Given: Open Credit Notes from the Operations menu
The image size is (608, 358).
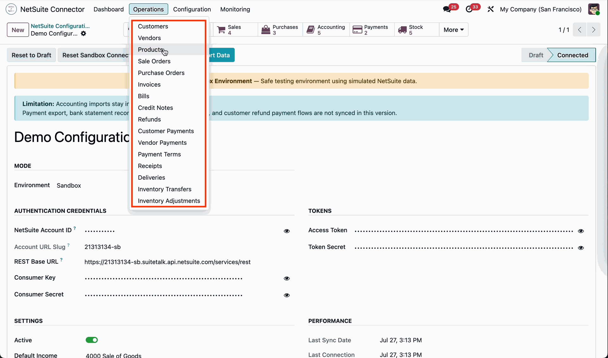Looking at the screenshot, I should [x=168, y=108].
